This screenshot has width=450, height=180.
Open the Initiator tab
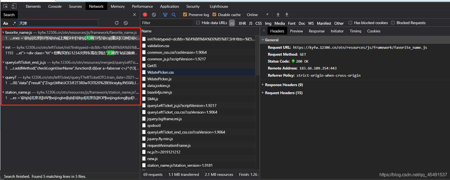(337, 31)
